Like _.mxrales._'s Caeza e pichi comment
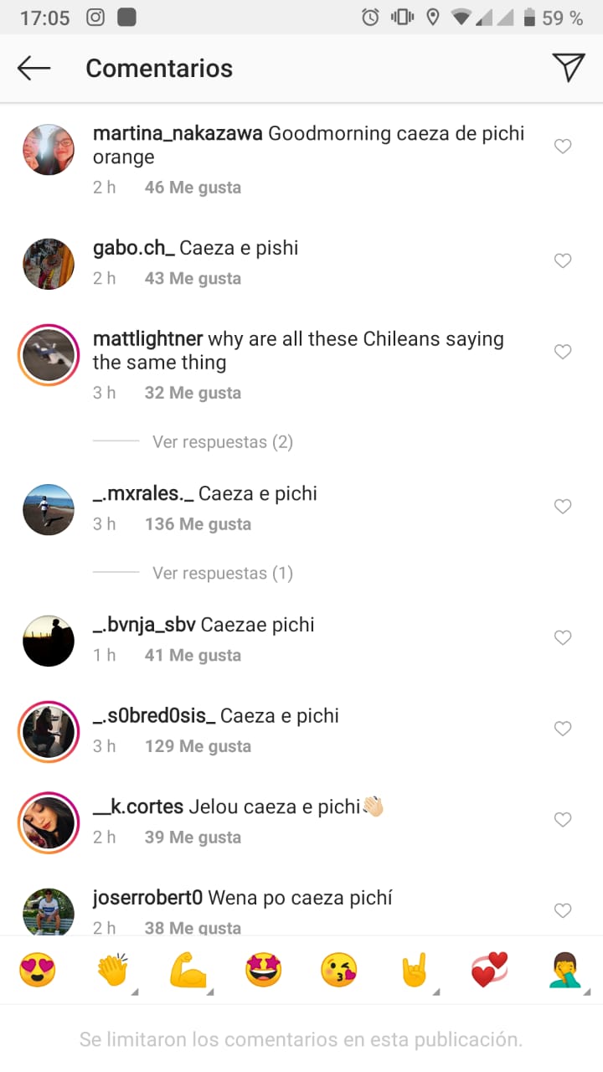The image size is (603, 1072). pyautogui.click(x=564, y=507)
